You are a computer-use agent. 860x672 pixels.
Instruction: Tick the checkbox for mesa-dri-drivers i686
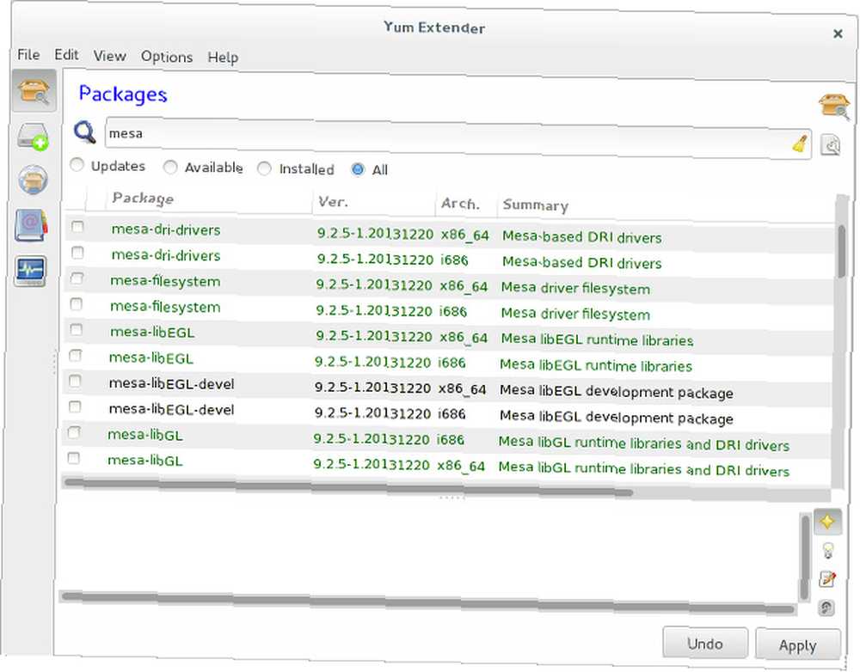tap(77, 252)
